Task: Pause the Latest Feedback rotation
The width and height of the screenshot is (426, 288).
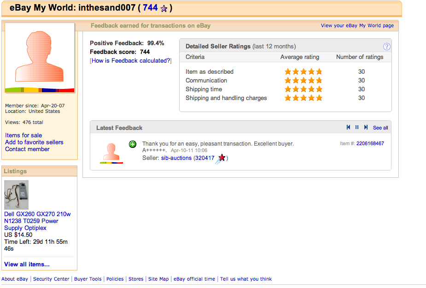Action: [357, 127]
